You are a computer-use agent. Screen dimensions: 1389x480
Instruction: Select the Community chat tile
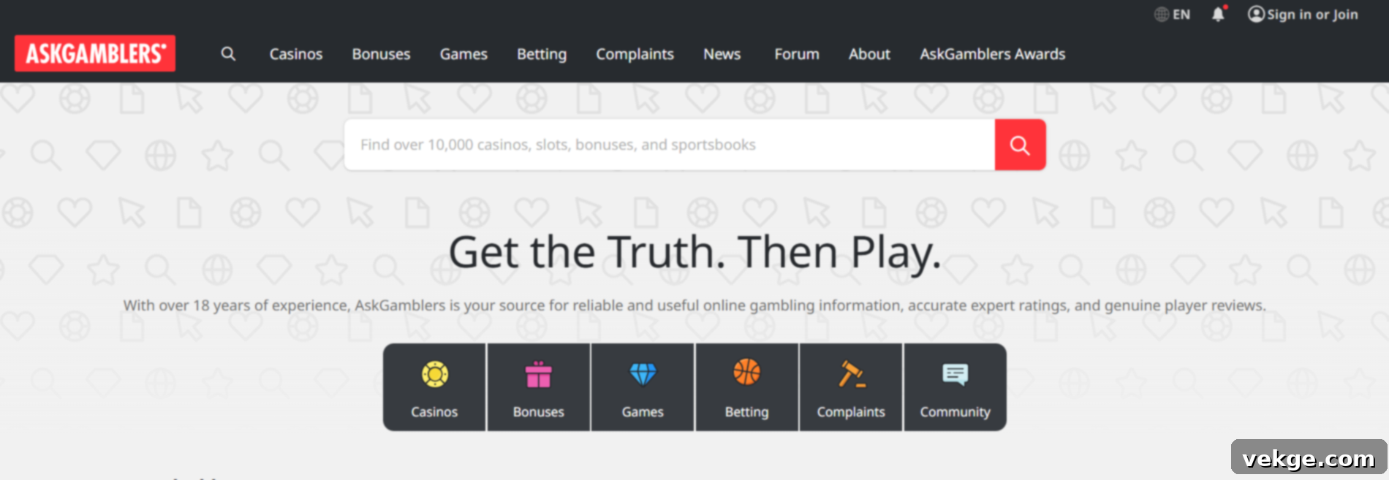pos(955,387)
